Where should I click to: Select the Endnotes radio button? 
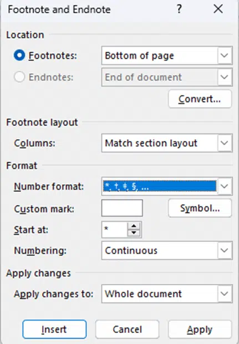(x=19, y=77)
